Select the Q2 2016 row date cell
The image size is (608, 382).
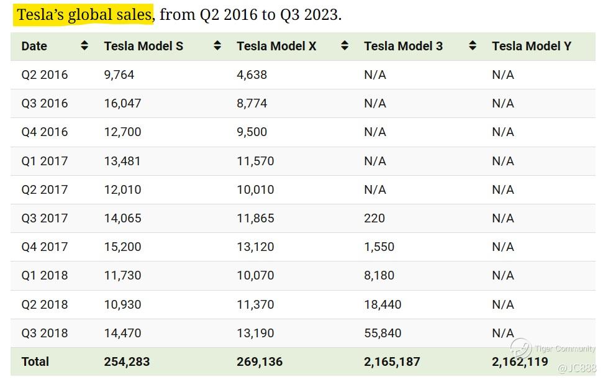pyautogui.click(x=45, y=75)
